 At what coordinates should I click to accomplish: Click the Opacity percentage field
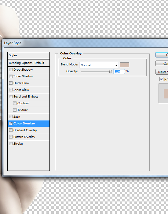point(119,72)
